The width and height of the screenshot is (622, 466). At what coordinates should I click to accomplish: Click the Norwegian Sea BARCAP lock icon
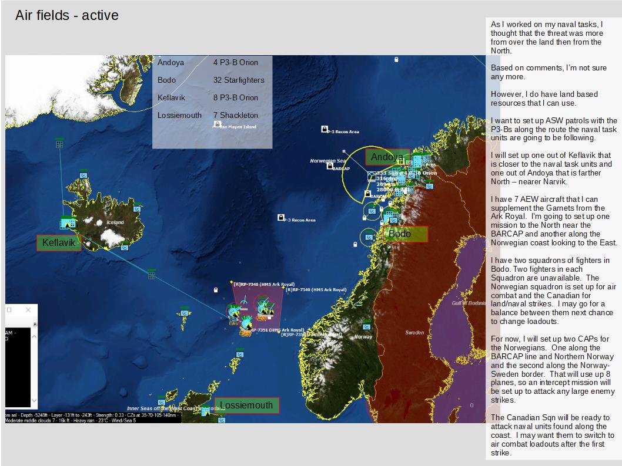click(x=330, y=166)
